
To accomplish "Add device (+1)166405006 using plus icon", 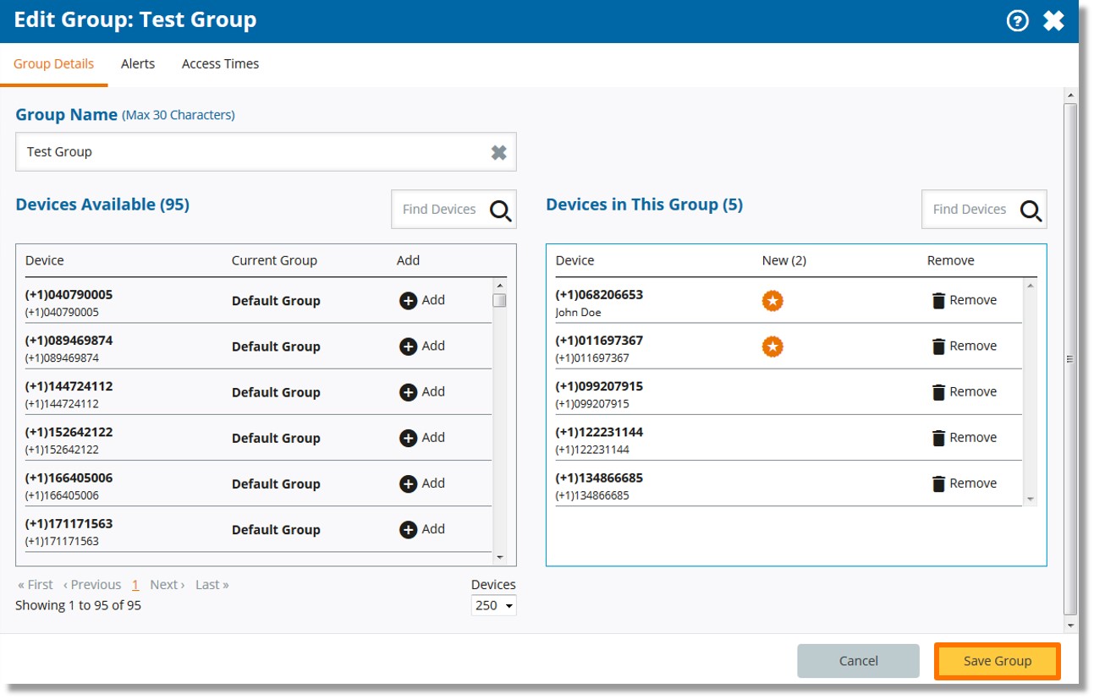I will click(408, 483).
